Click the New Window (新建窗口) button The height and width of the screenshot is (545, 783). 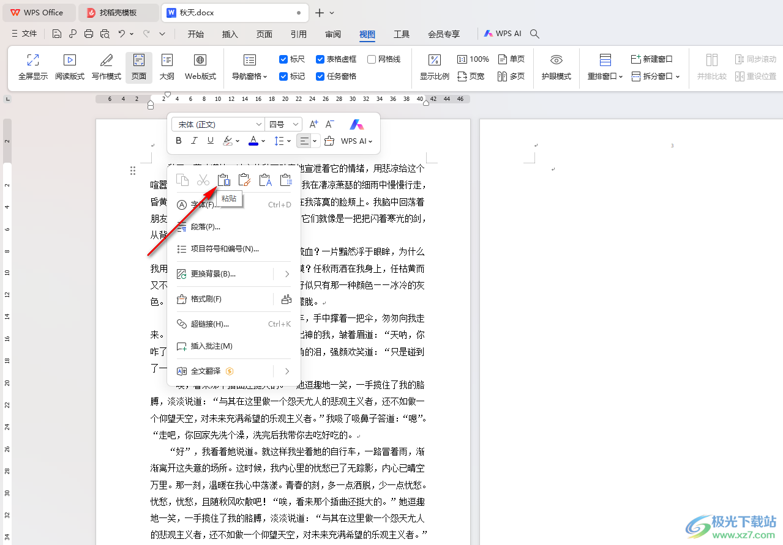[x=652, y=59]
